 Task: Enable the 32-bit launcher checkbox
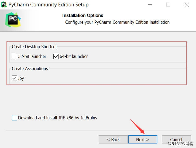coord(15,56)
